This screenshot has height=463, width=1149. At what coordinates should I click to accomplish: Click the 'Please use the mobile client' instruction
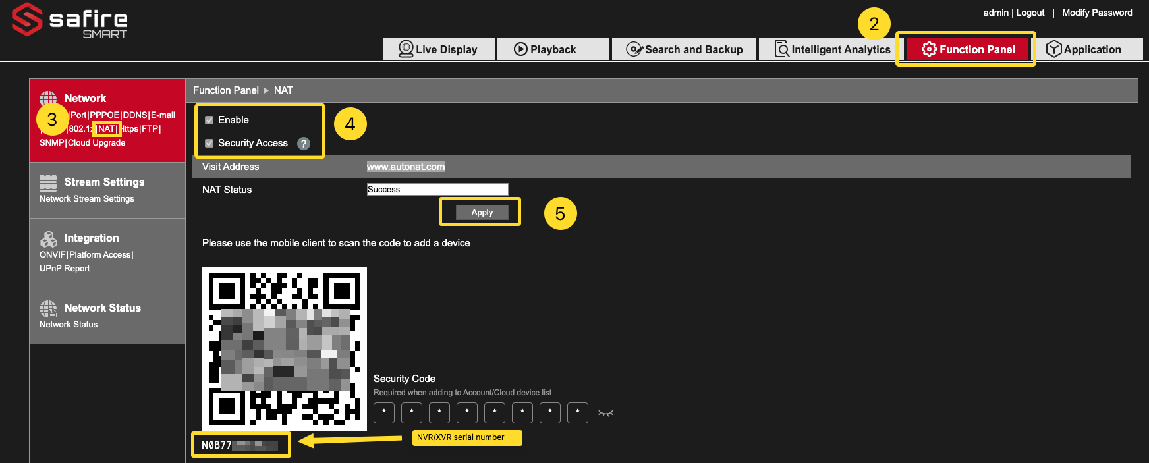[x=336, y=243]
